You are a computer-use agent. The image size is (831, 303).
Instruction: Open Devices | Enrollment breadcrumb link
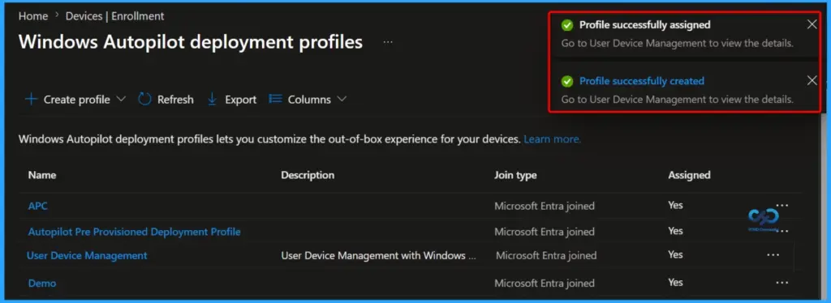[x=114, y=16]
